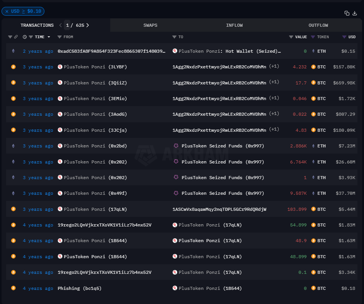Click the BTC icon in $3.34K row
Viewport: 364px width, 304px height.
[x=313, y=272]
